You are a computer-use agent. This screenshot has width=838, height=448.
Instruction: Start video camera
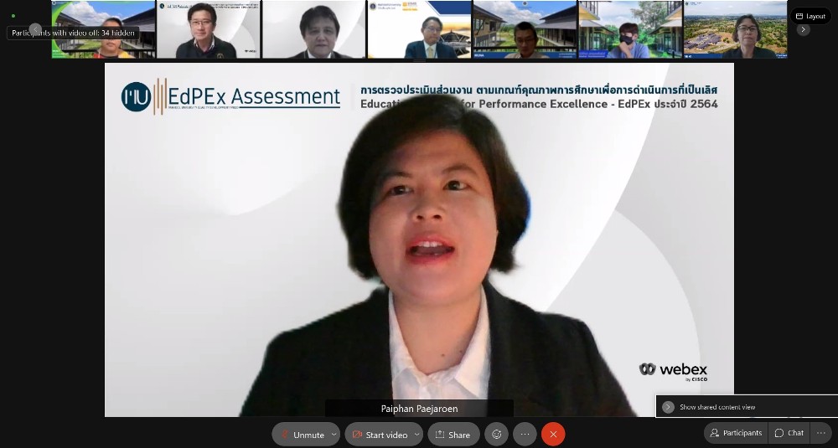pyautogui.click(x=380, y=435)
